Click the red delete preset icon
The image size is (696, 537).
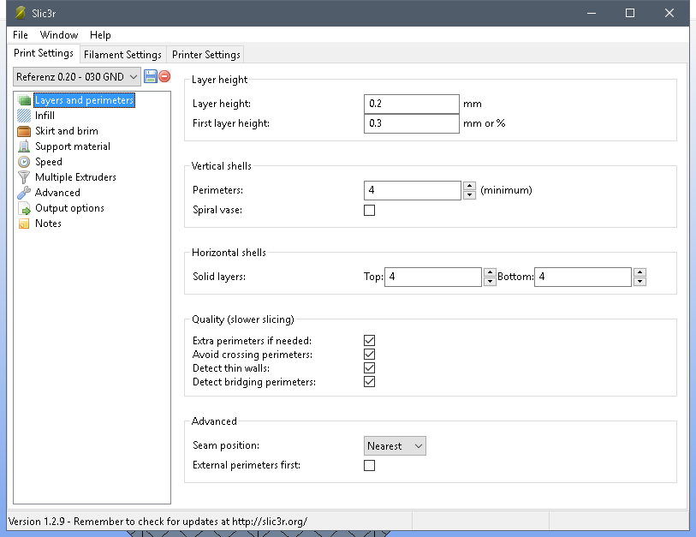164,76
